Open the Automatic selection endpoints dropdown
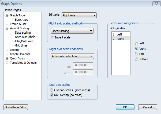The height and width of the screenshot is (114, 161). pos(72,56)
